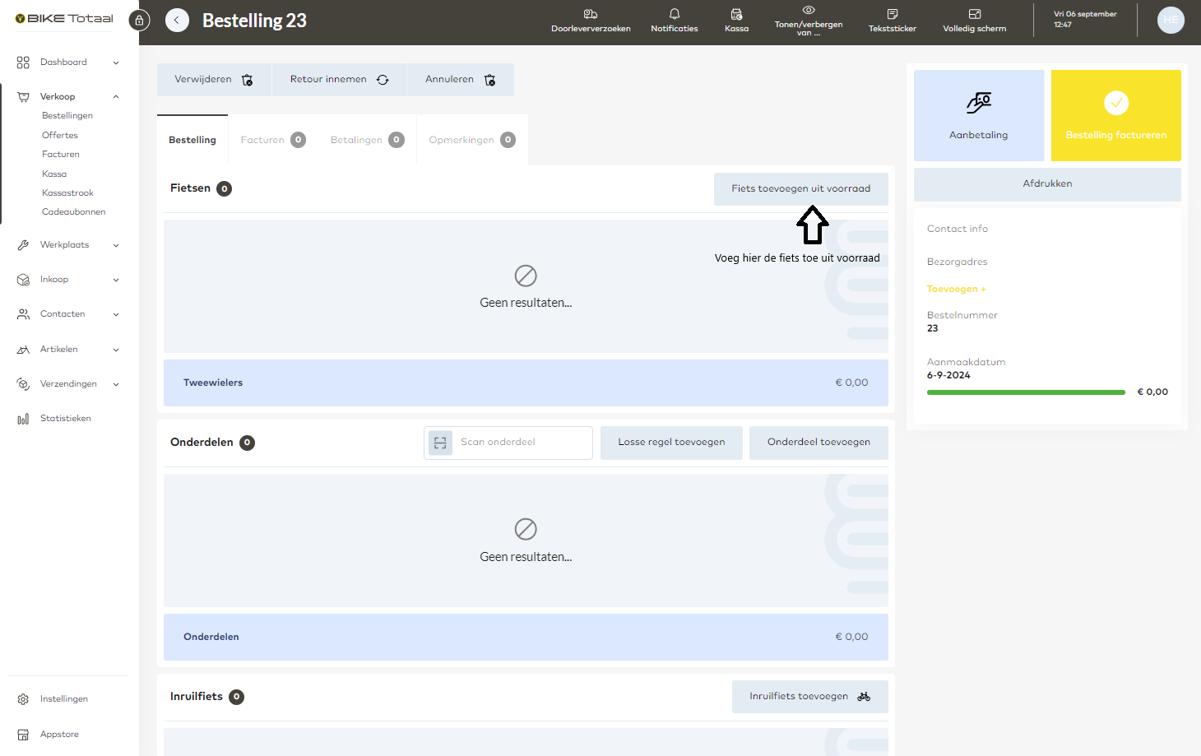
Task: Click the user avatar in the top right
Action: pyautogui.click(x=1170, y=20)
